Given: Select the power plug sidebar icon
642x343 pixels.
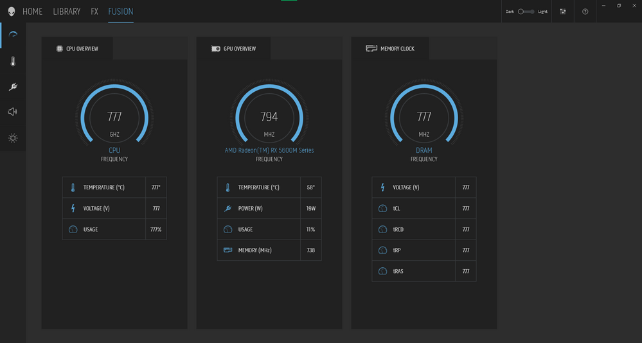Looking at the screenshot, I should [13, 86].
